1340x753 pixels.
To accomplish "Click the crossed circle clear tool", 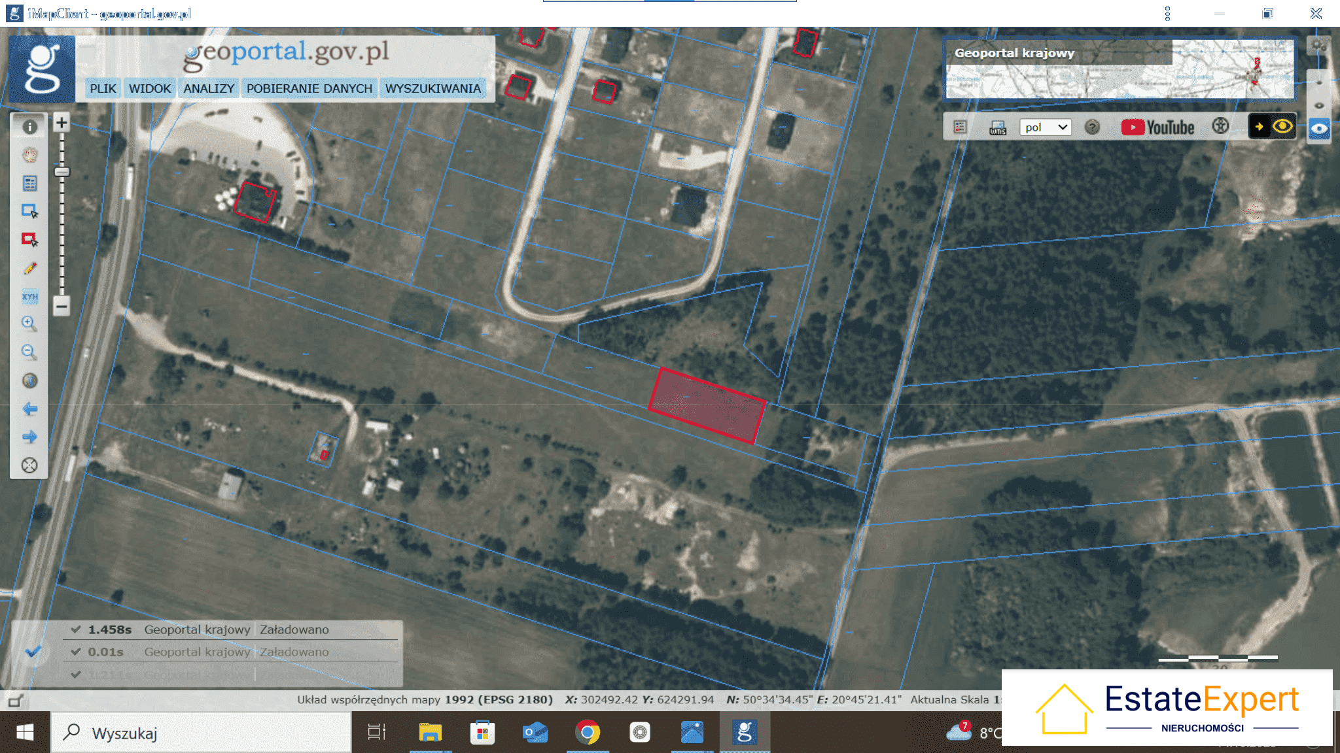I will pyautogui.click(x=29, y=465).
